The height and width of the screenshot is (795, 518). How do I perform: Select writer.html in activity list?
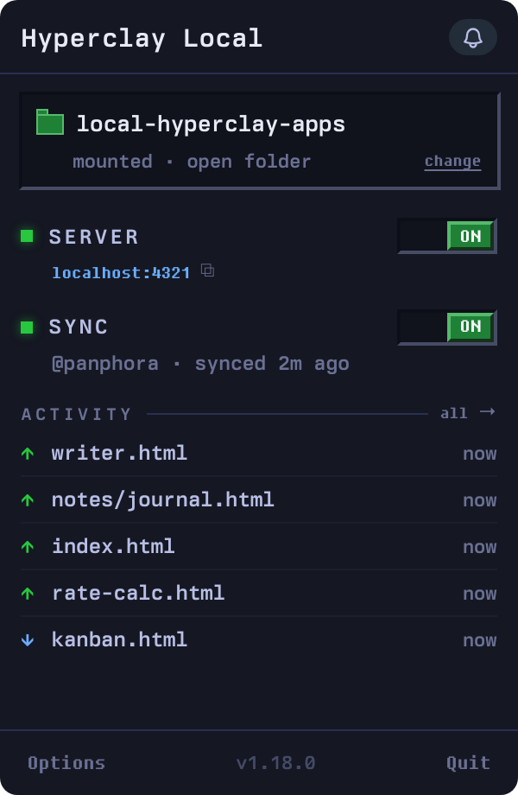(259, 454)
